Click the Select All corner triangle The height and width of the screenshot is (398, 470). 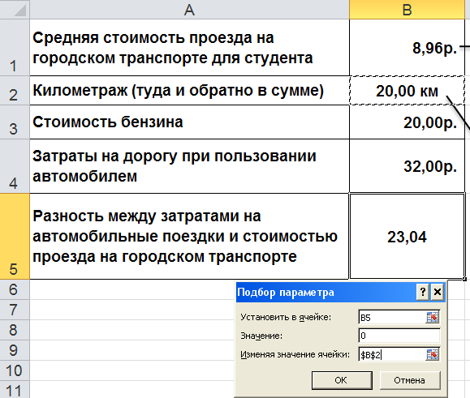pyautogui.click(x=15, y=10)
